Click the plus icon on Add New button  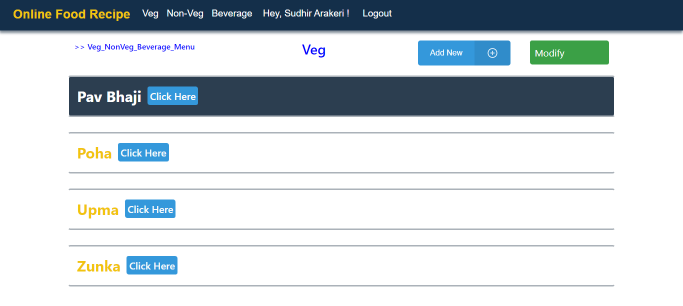pos(492,52)
